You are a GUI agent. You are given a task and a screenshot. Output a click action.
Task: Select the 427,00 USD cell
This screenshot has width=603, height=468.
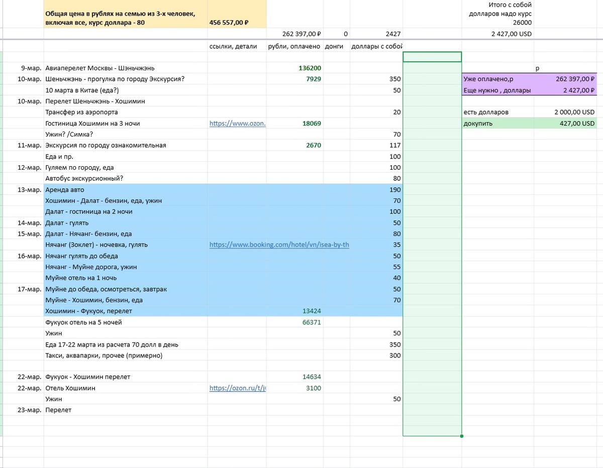click(566, 124)
